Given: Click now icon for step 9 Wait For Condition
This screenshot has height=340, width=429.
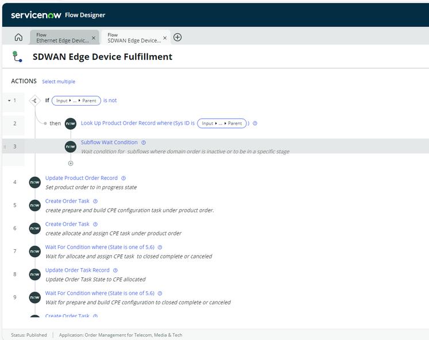Looking at the screenshot, I should (x=35, y=297).
